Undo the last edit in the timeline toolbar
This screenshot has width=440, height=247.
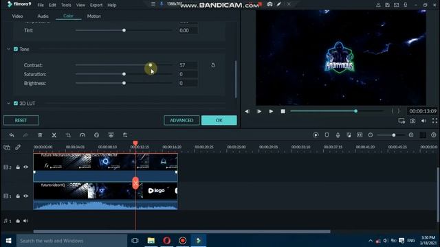click(12, 135)
